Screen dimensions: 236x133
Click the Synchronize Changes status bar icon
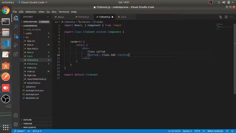pos(29,131)
